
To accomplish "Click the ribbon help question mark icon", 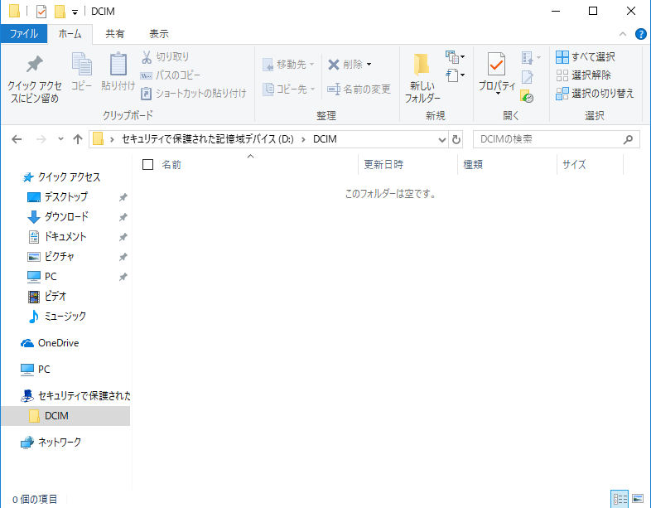I will [x=640, y=34].
